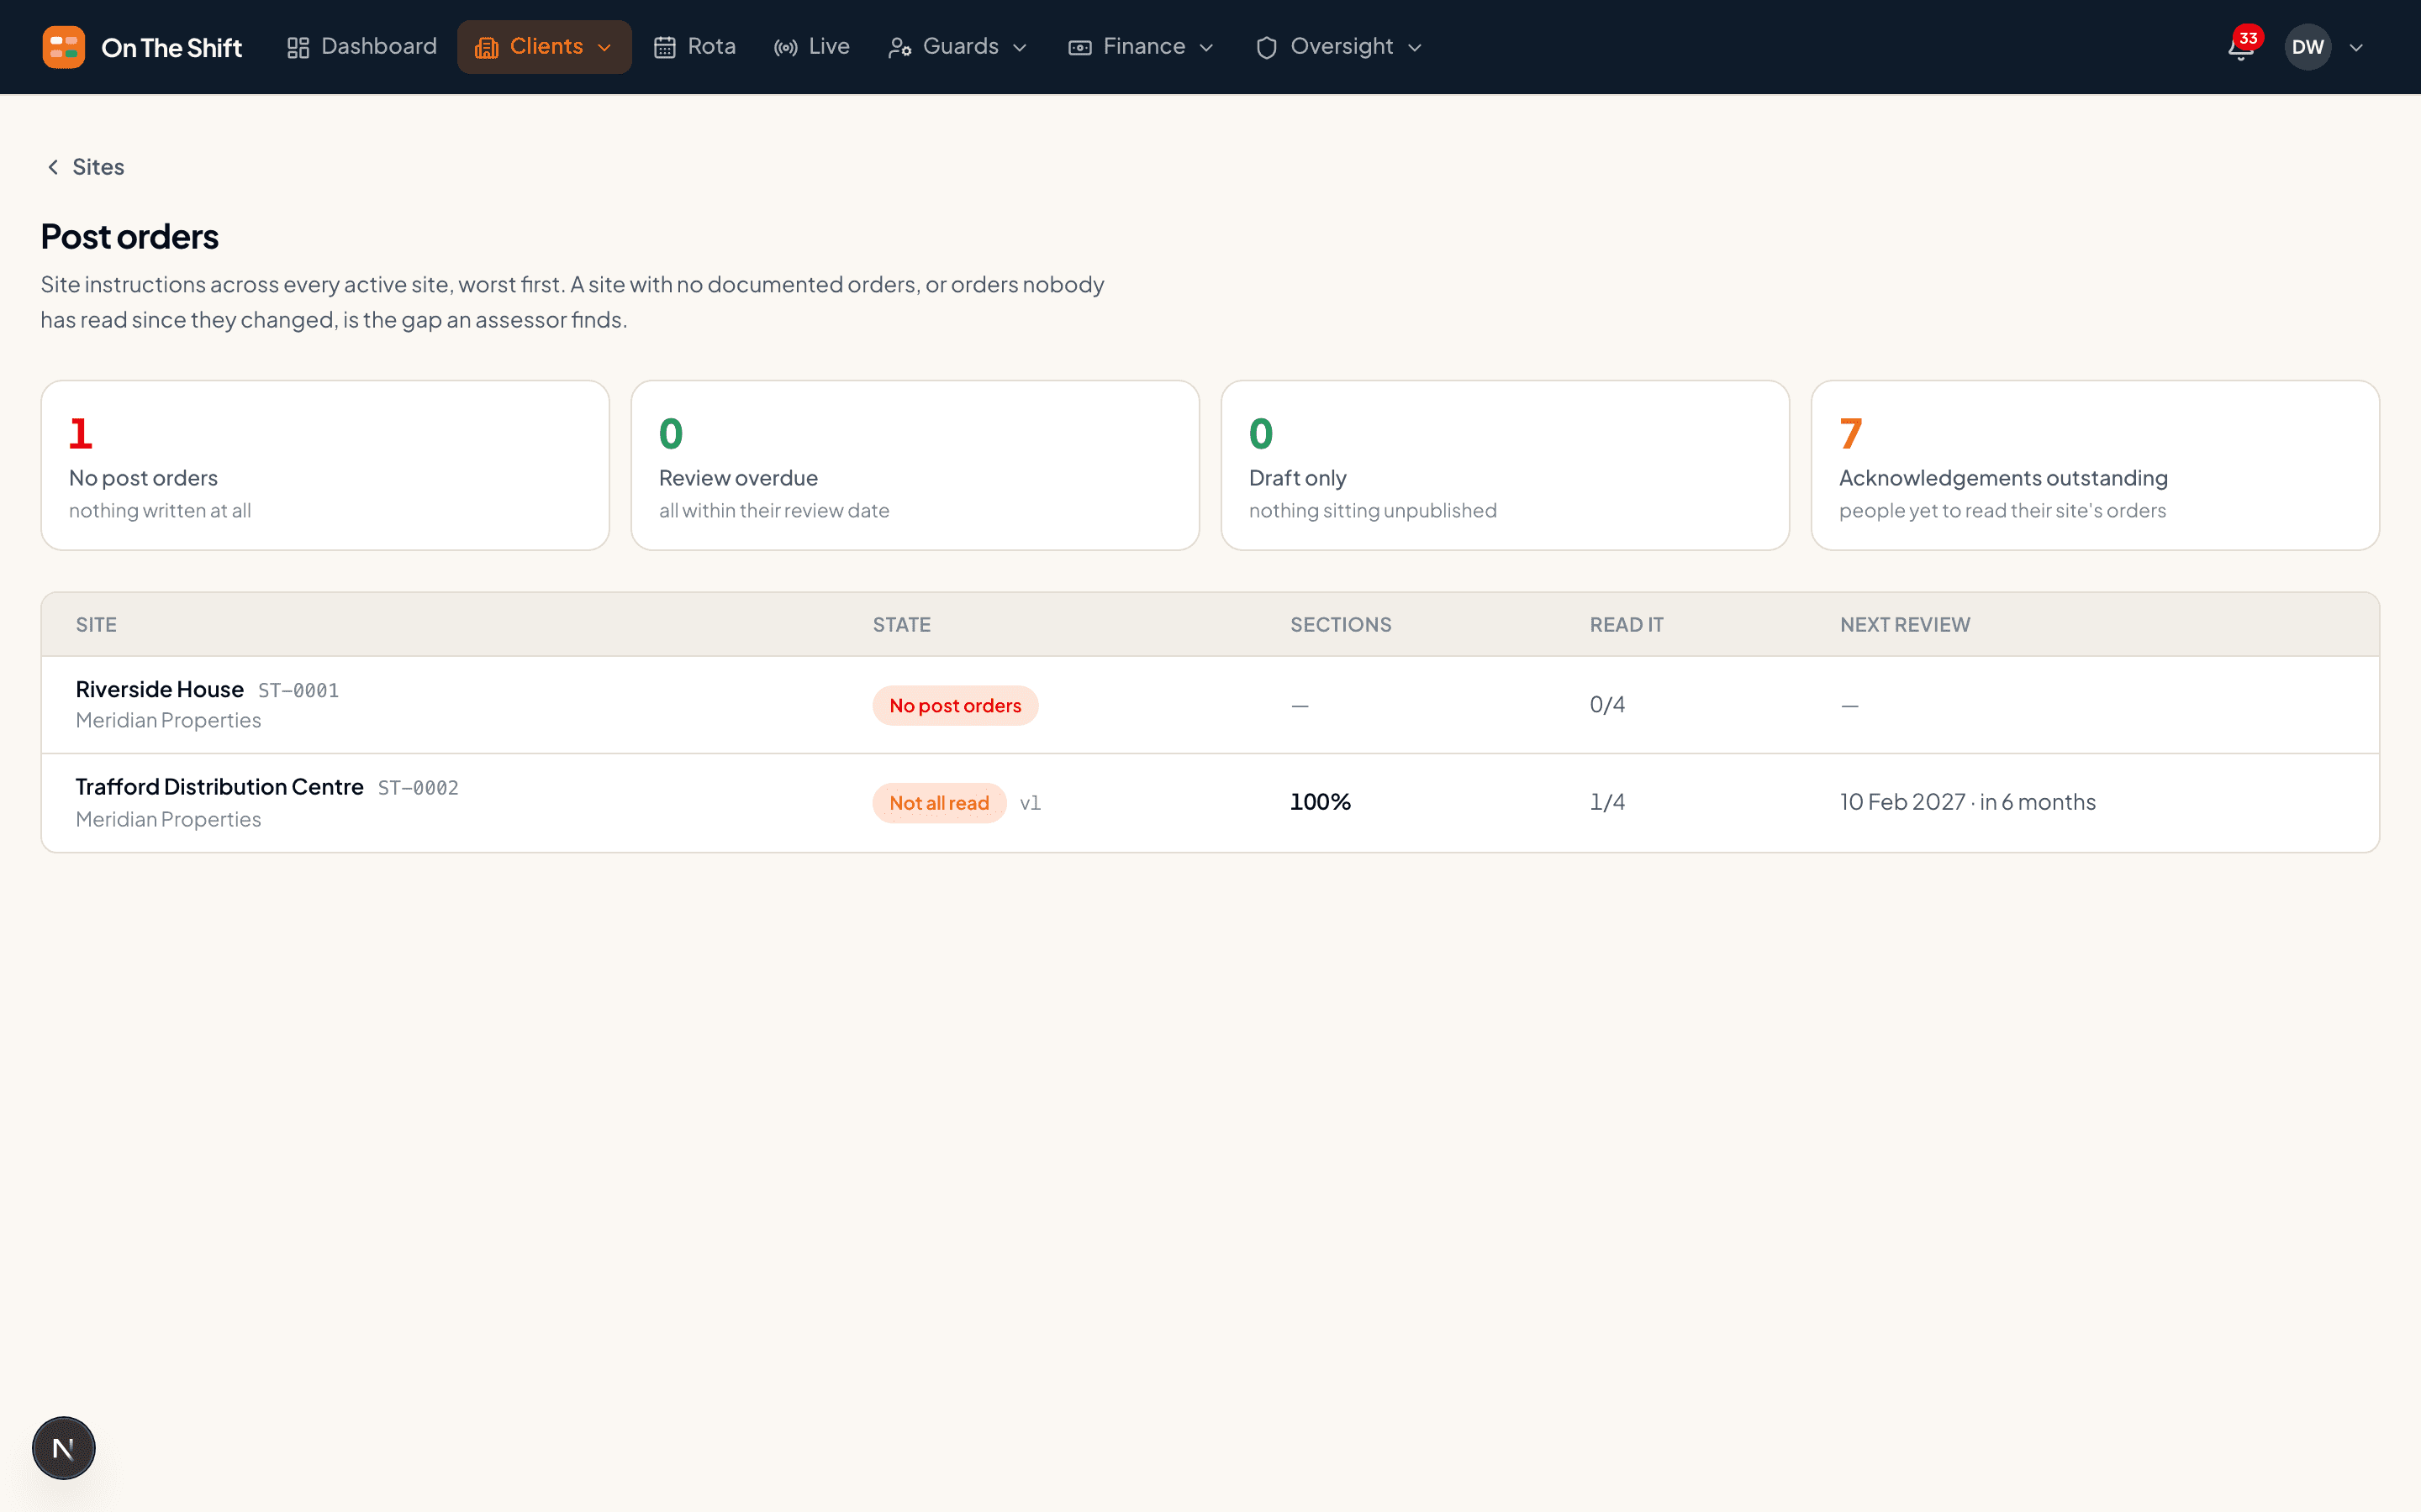
Task: Click the 0/4 read count
Action: click(1606, 705)
